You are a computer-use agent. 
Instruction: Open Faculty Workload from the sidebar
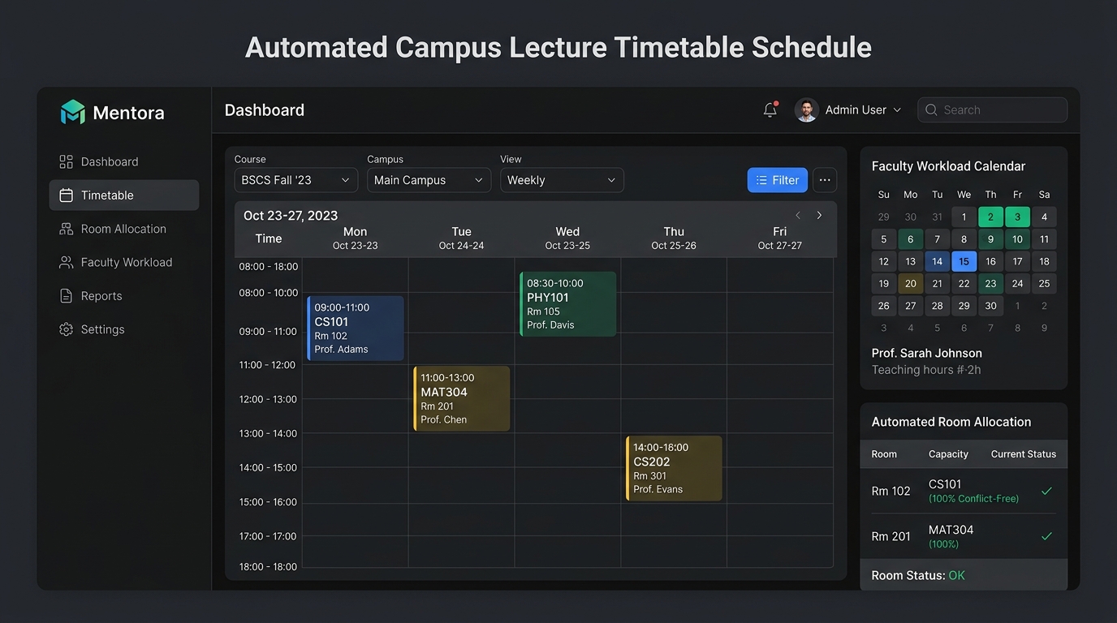pyautogui.click(x=124, y=263)
